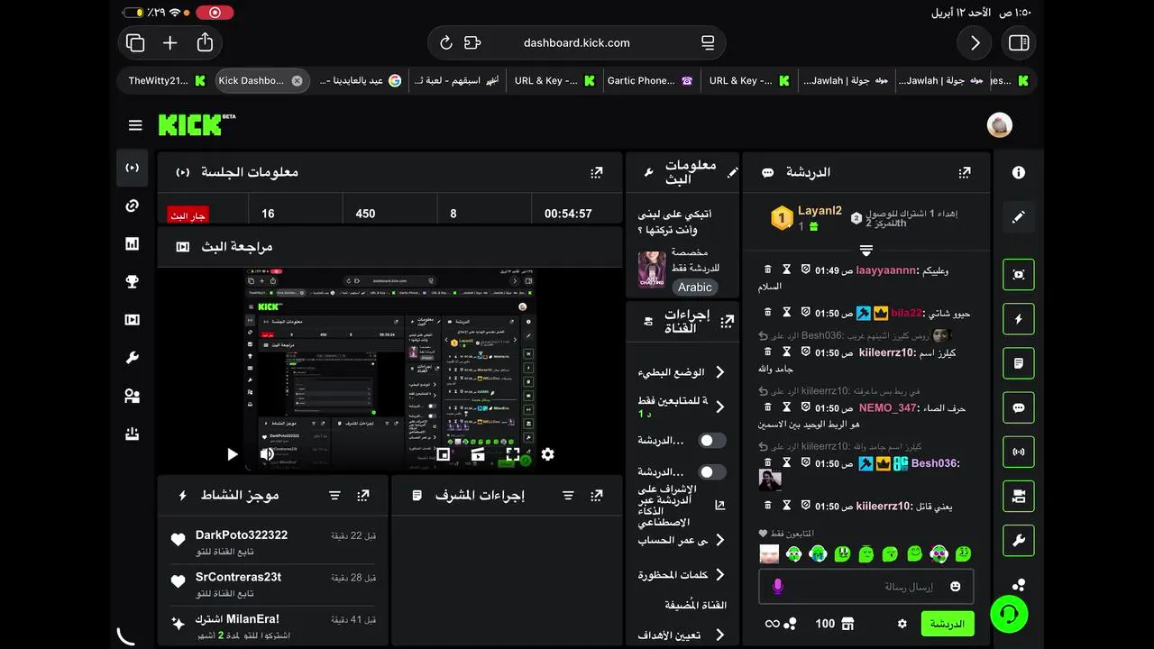
Task: Toggle the lightning bolt widget in right sidebar
Action: [x=1019, y=319]
